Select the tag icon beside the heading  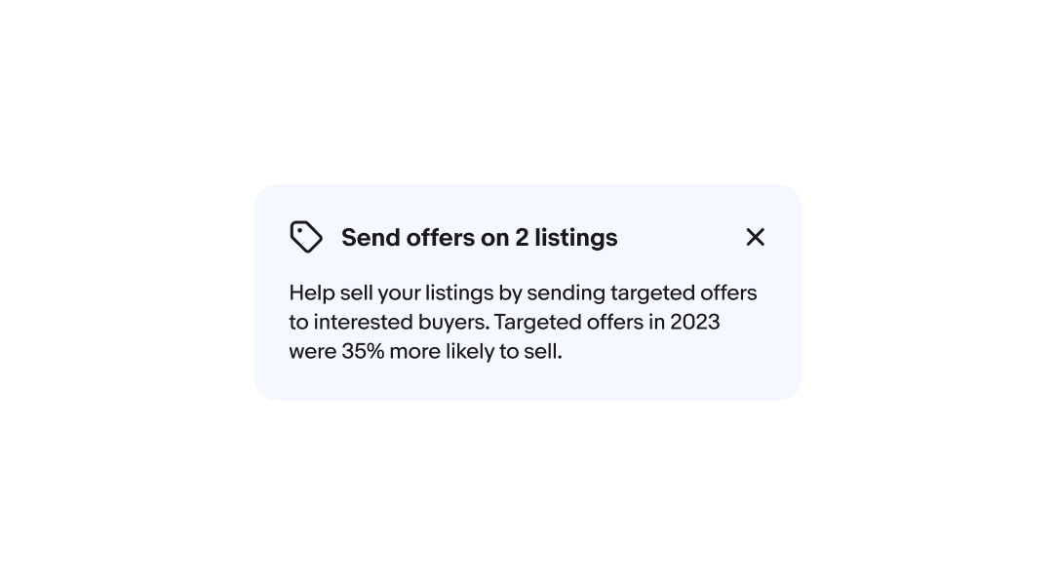[306, 237]
